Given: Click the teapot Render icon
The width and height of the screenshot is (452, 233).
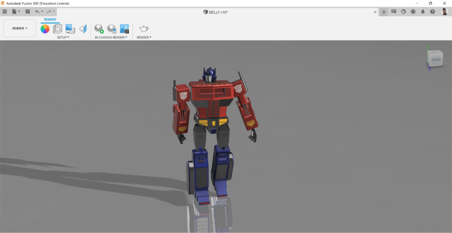Looking at the screenshot, I should (x=144, y=28).
